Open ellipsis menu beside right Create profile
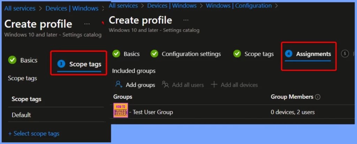357x144 pixels. (x=186, y=20)
